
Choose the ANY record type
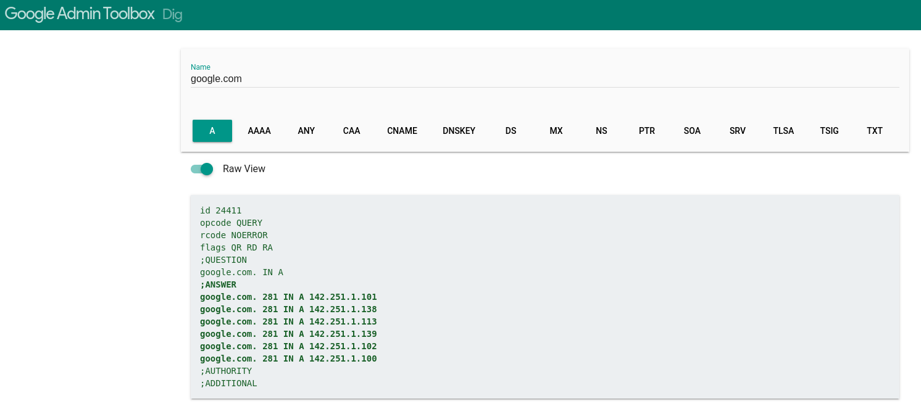pos(306,131)
